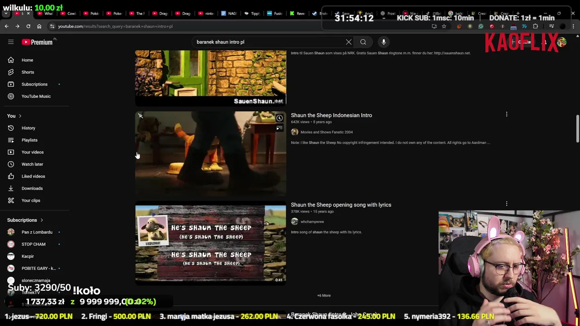Viewport: 580px width, 326px height.
Task: Open the site info icon in address bar
Action: click(x=52, y=26)
